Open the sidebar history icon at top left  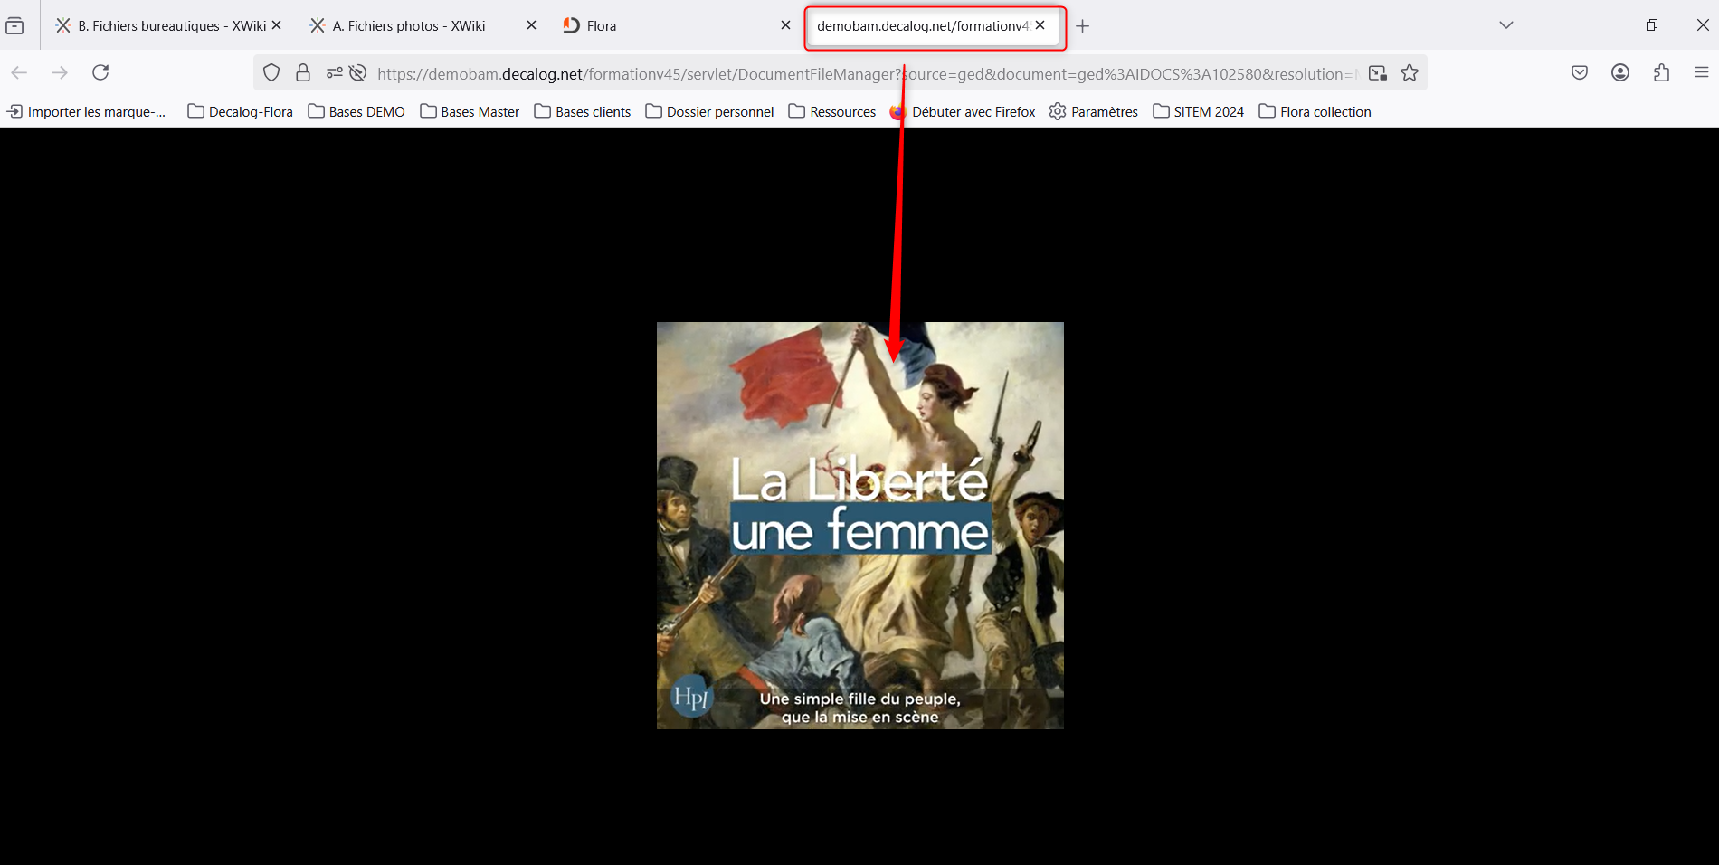pos(14,25)
